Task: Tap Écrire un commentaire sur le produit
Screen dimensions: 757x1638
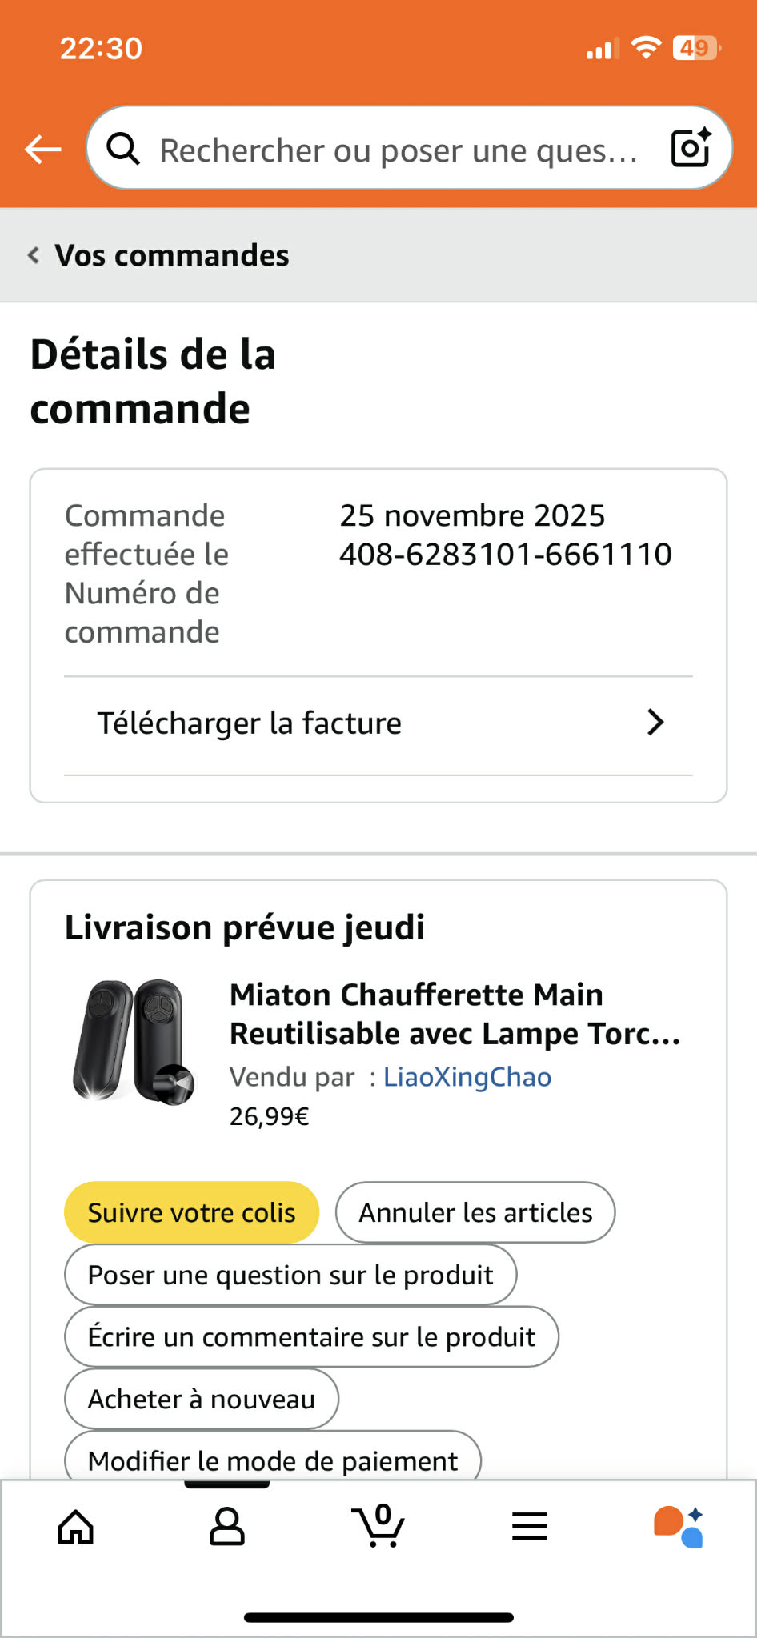Action: (x=311, y=1337)
